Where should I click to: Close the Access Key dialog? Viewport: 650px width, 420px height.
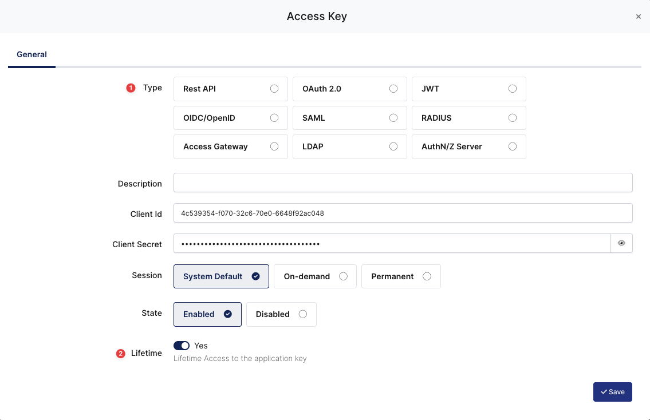coord(638,17)
